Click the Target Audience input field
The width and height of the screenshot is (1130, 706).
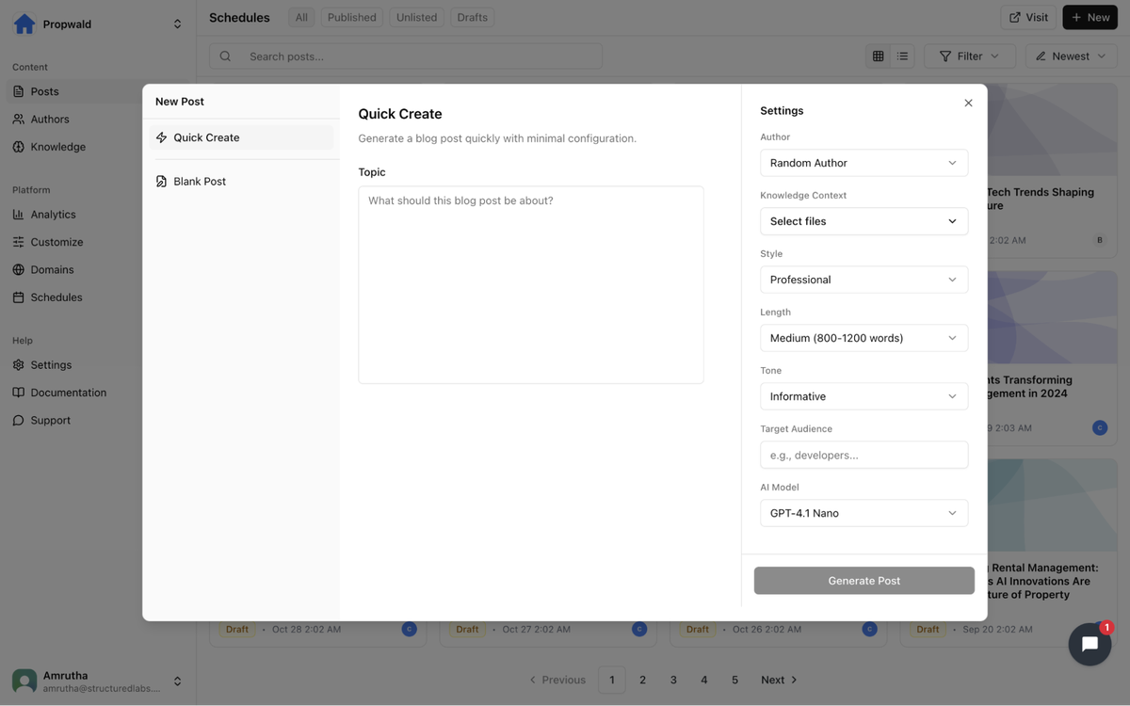click(x=864, y=454)
